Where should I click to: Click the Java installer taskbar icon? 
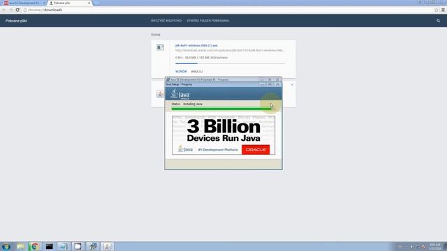[x=107, y=246]
